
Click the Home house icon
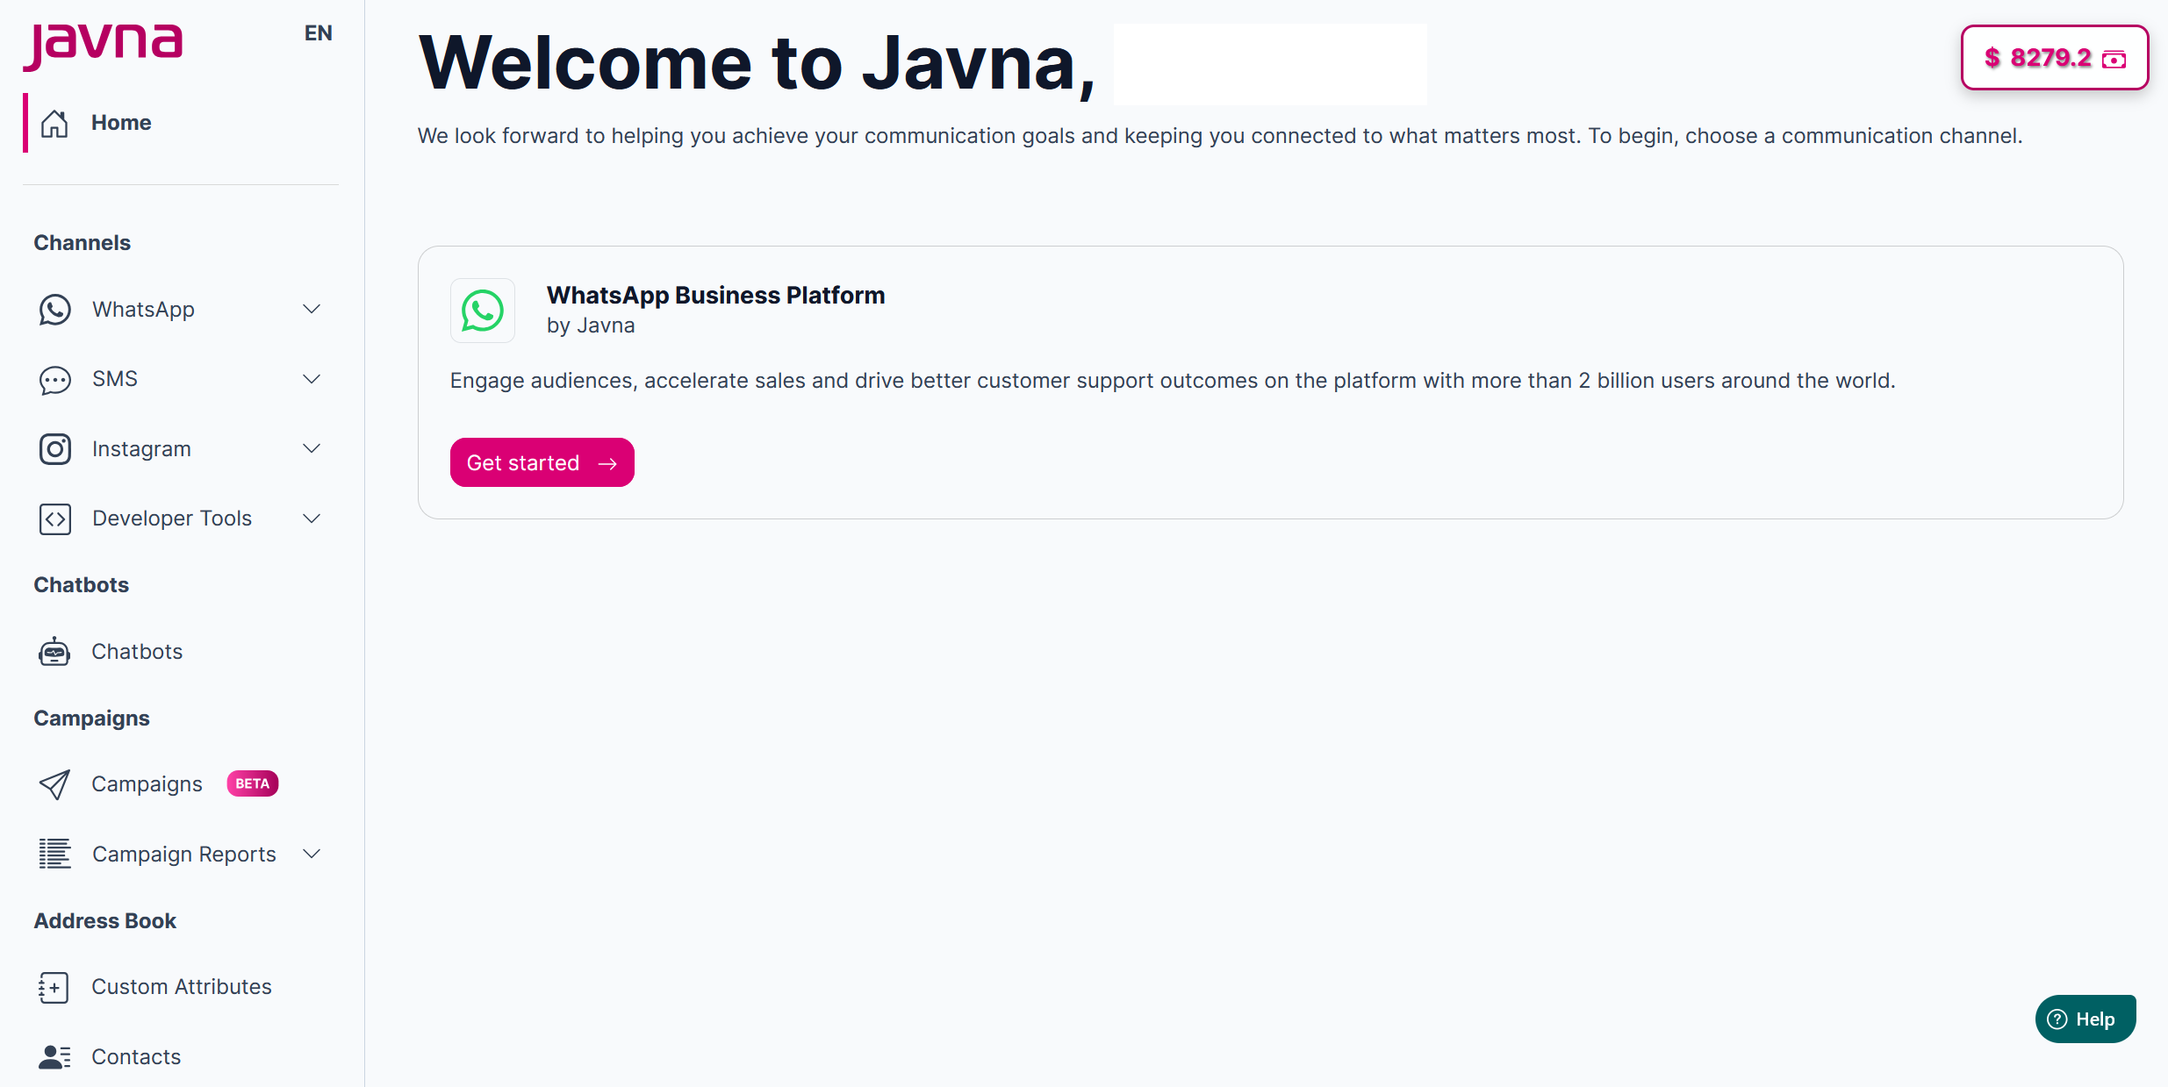[54, 123]
